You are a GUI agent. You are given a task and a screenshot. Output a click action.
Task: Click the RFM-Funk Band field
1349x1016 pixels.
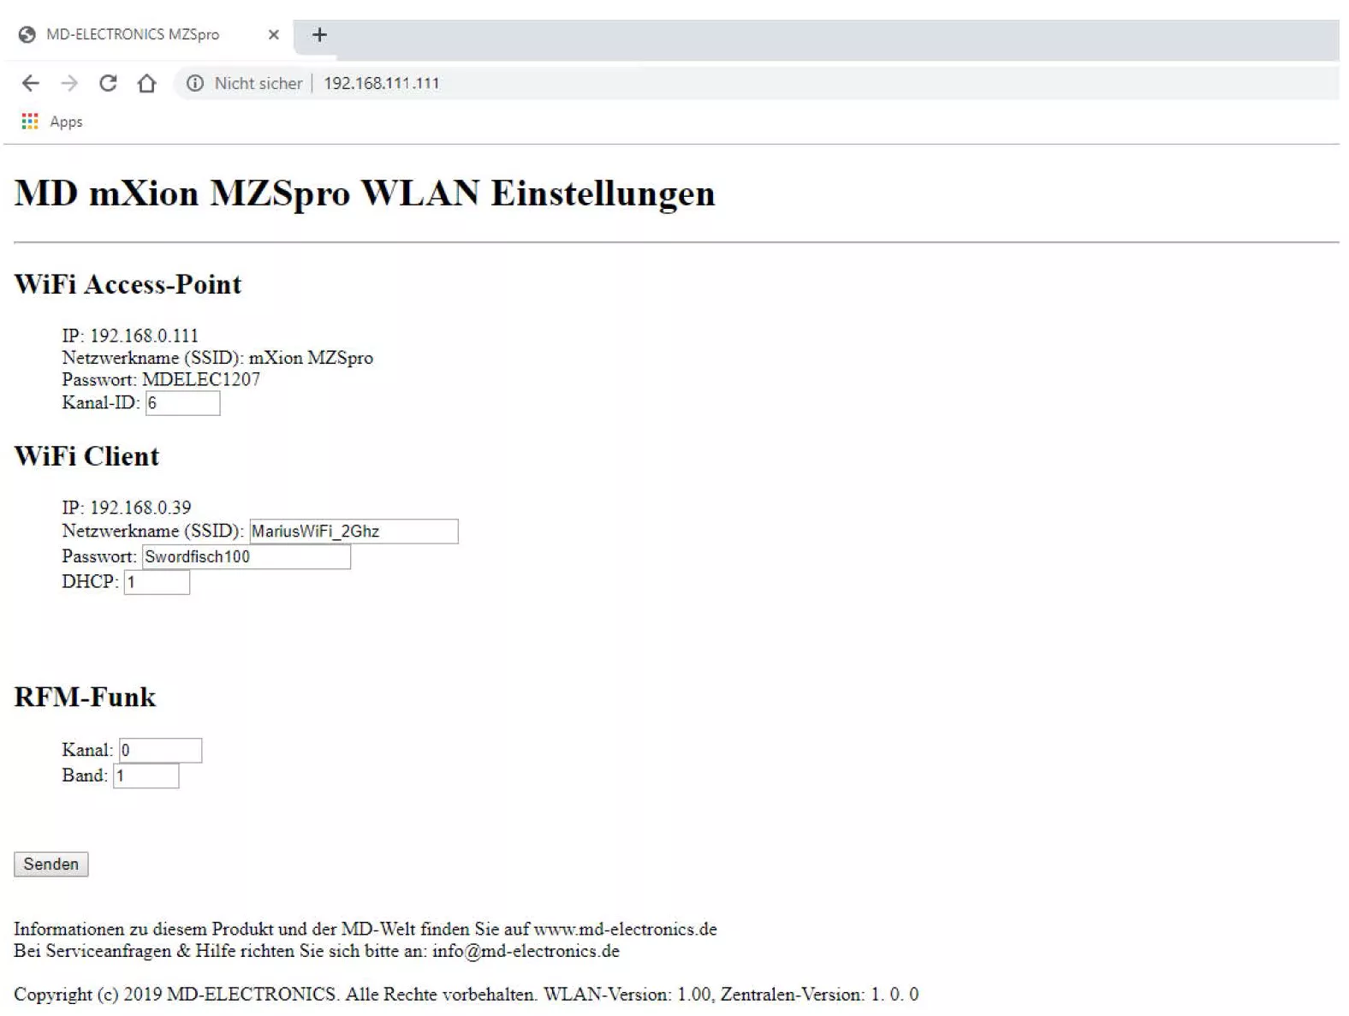[146, 776]
